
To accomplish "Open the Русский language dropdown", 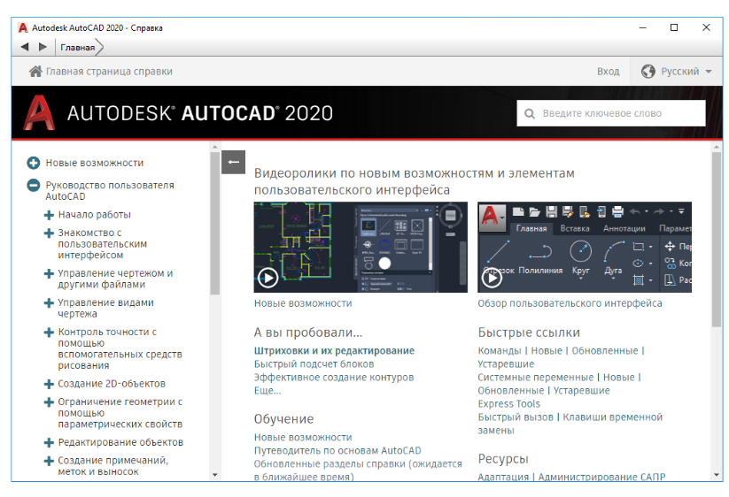I will tap(677, 72).
